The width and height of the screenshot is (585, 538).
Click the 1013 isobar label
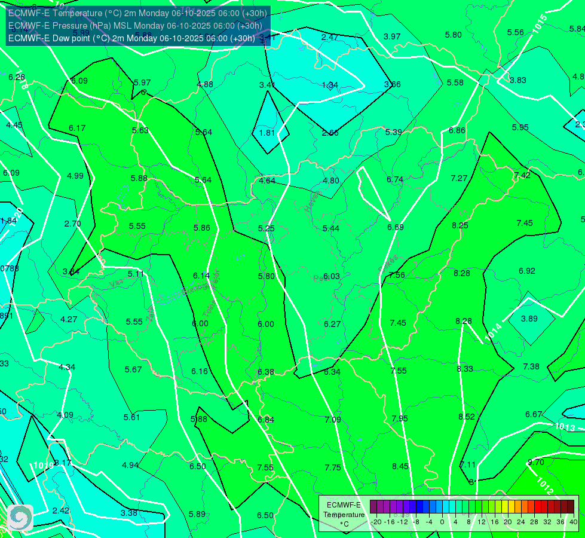point(565,426)
